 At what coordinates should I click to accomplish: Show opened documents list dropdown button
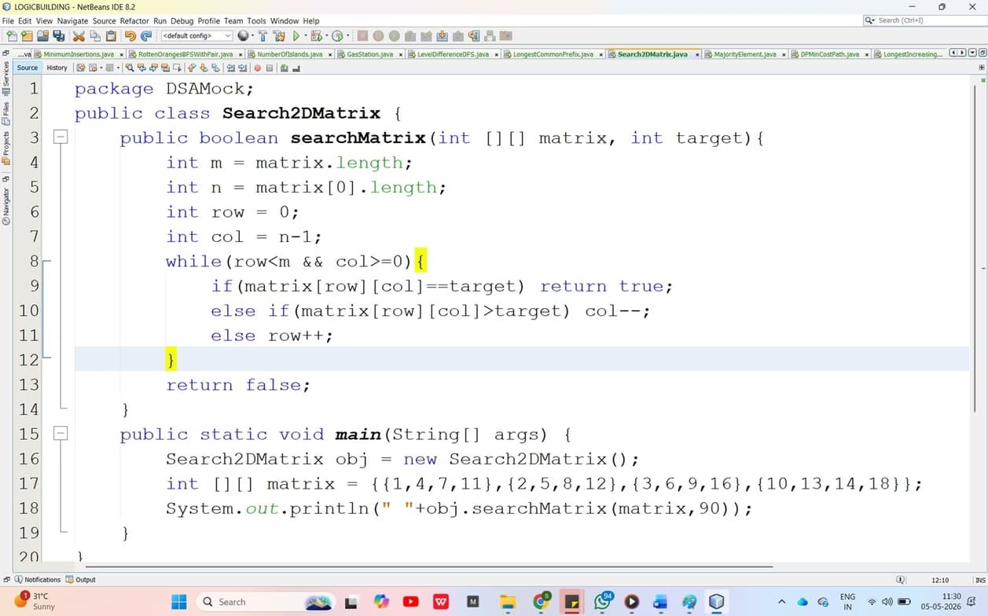[971, 53]
